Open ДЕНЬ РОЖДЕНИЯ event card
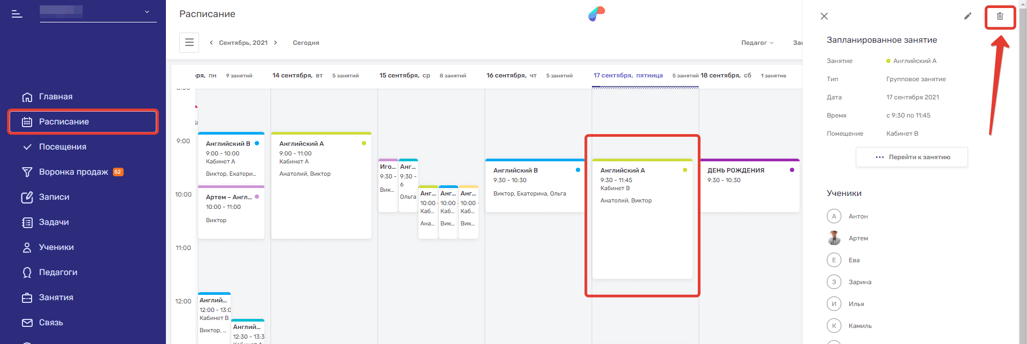Viewport: 1027px width, 344px height. click(x=749, y=184)
